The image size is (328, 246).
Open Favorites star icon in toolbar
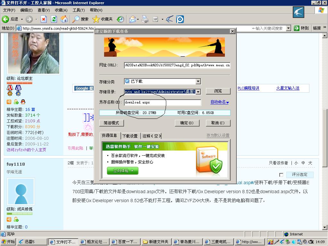pyautogui.click(x=96, y=19)
